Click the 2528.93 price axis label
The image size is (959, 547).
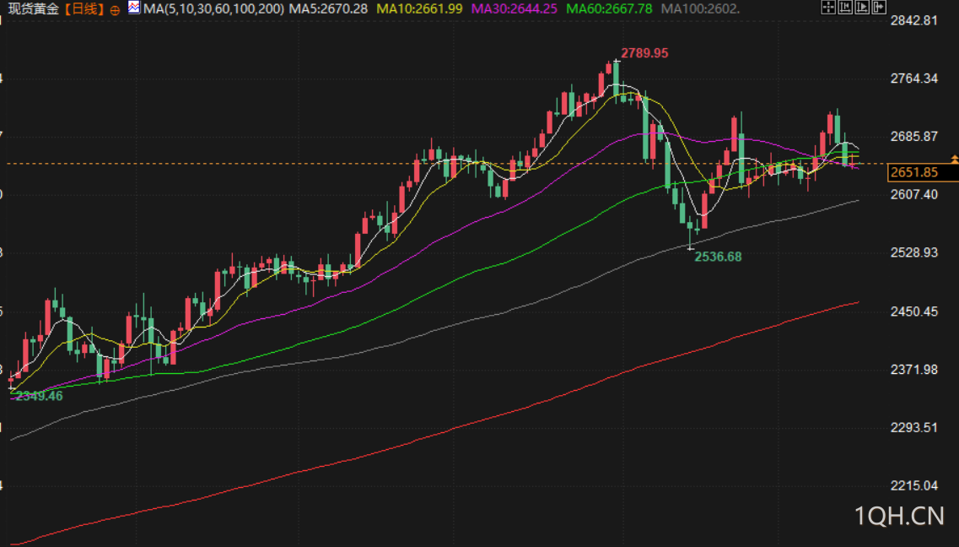click(x=913, y=252)
